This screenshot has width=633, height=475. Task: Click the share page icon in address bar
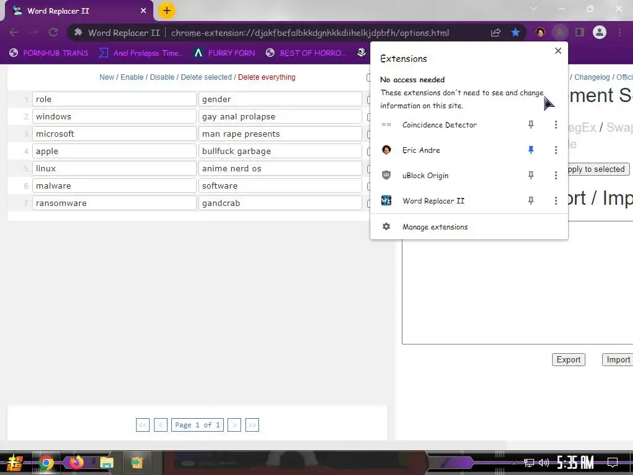(x=496, y=32)
